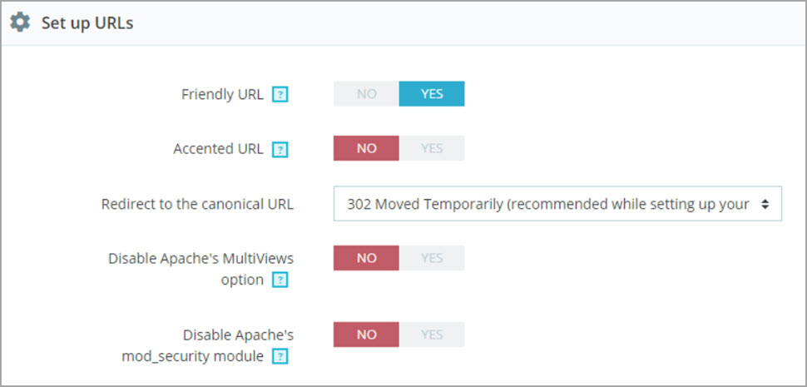Turn Disable mod_security module to YES
Image resolution: width=807 pixels, height=387 pixels.
432,335
